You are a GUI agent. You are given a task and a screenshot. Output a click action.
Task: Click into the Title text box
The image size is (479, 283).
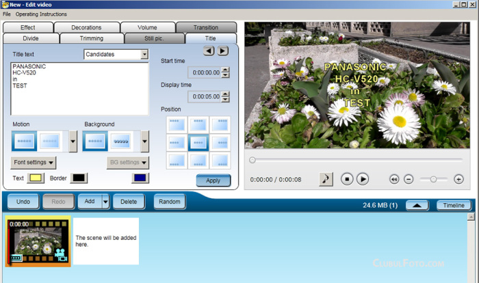80,89
